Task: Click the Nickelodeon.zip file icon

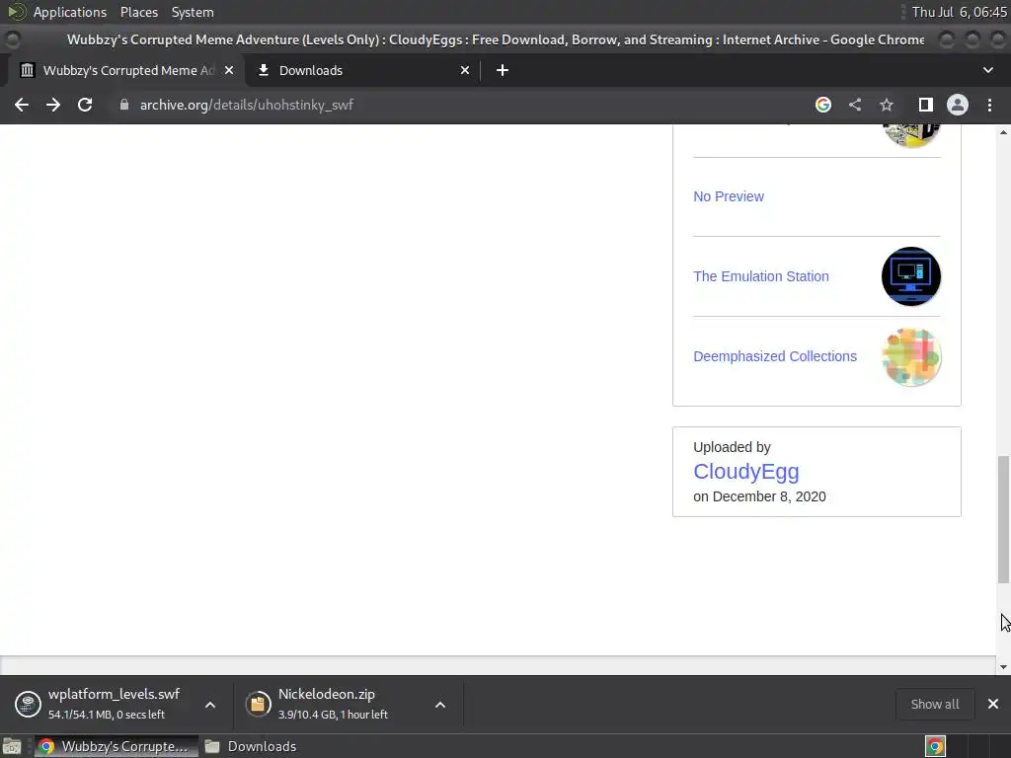Action: pyautogui.click(x=258, y=704)
